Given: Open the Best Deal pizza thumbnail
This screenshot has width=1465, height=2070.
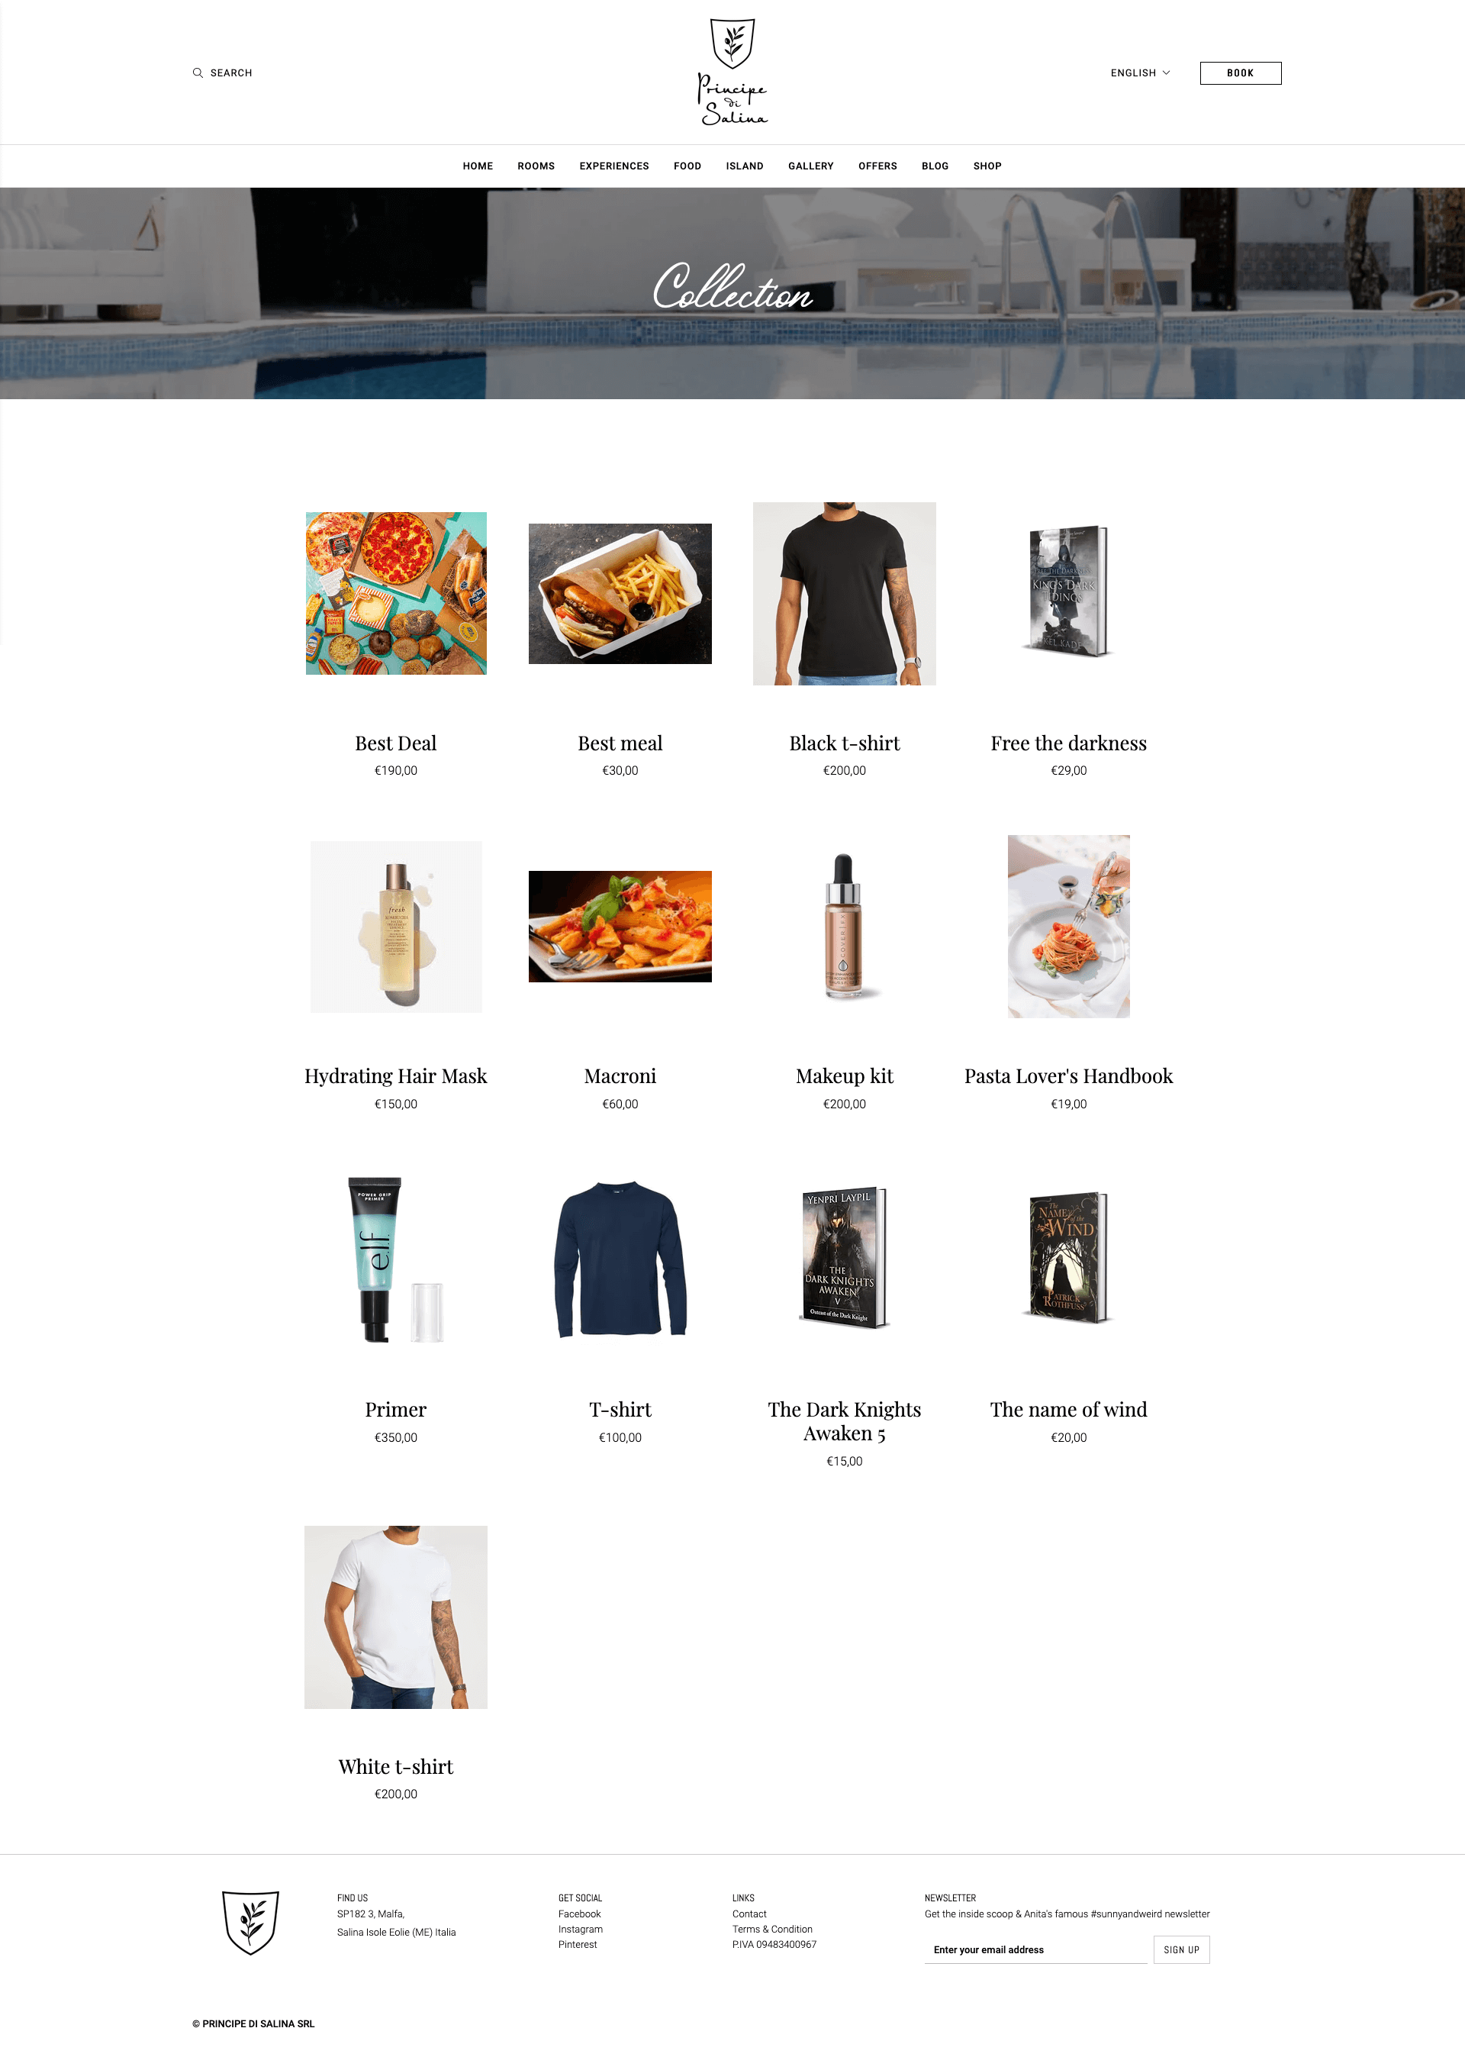Looking at the screenshot, I should coord(396,594).
